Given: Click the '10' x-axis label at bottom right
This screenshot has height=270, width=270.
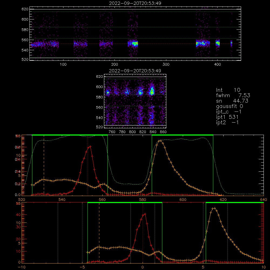Looking at the screenshot, I should (264, 267).
